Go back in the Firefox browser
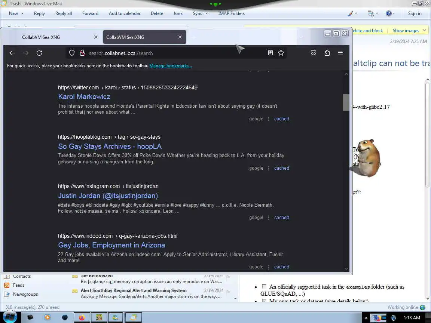Viewport: 431px width, 323px height. (x=12, y=53)
